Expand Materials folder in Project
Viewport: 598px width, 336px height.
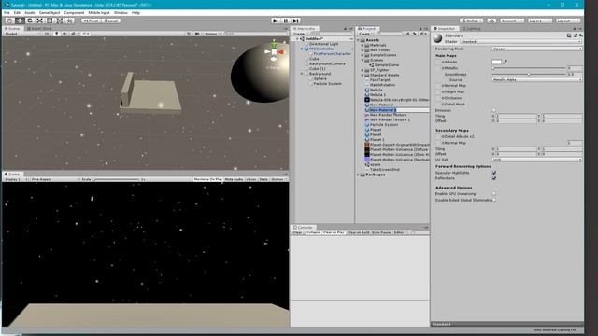[x=363, y=45]
